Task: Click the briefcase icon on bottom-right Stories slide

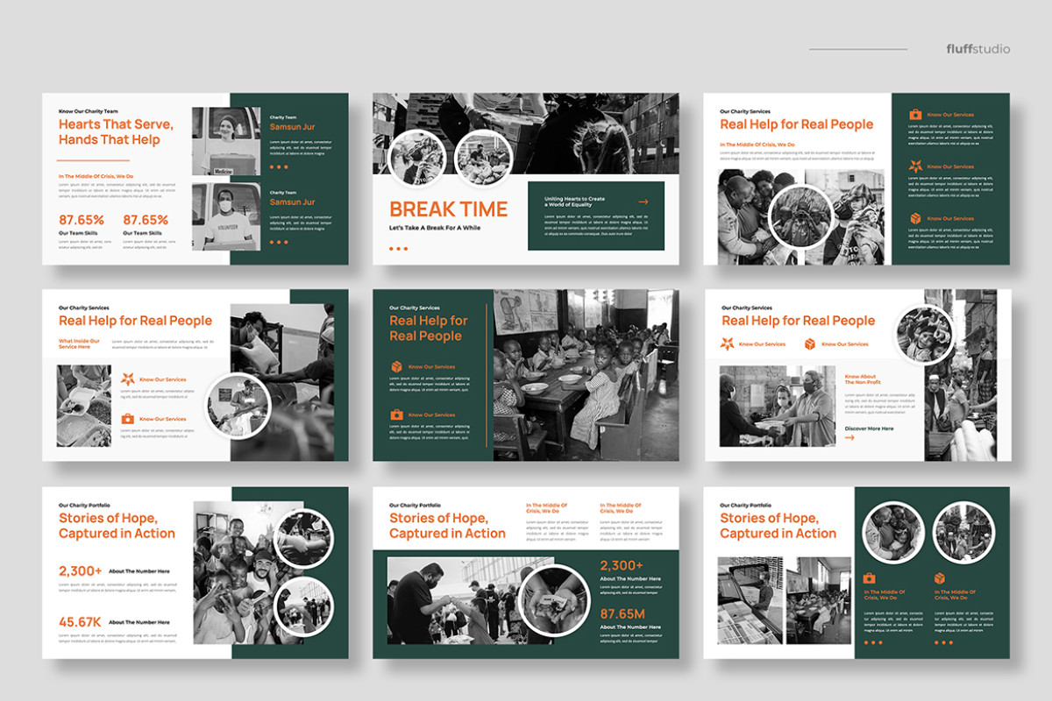Action: click(869, 577)
